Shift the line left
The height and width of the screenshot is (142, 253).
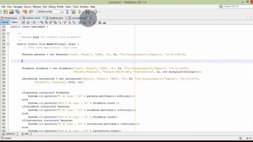click(80, 22)
